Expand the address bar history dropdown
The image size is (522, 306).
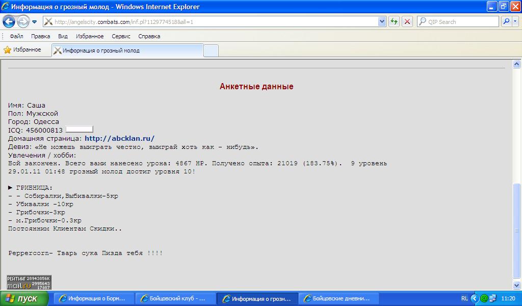(x=382, y=22)
